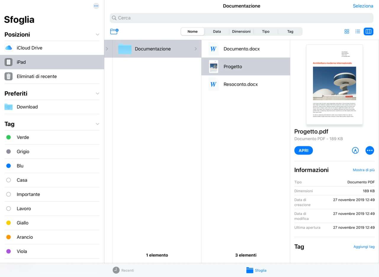Switch to icon grid view
This screenshot has height=277, width=379.
point(347,31)
